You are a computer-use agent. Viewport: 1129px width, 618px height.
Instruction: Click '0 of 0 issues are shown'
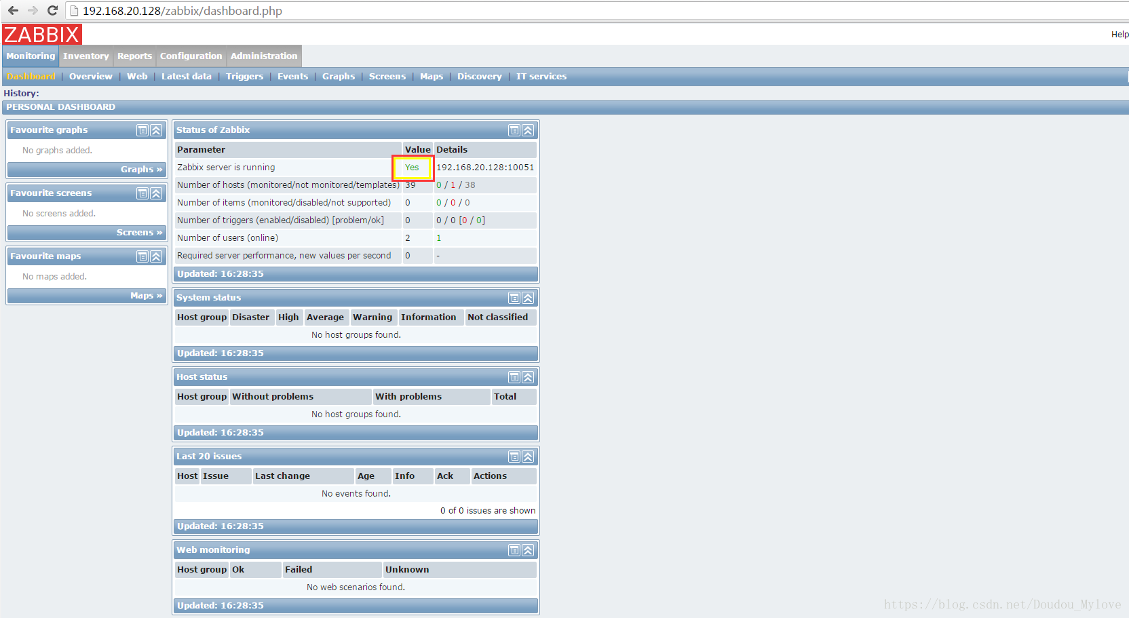[x=488, y=511]
